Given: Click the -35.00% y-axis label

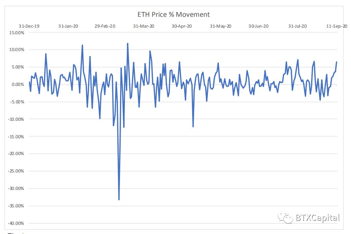Looking at the screenshot, I should (x=16, y=206).
